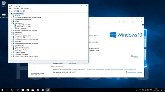Click the Properties toolbar icon in Device Manager
The width and height of the screenshot is (165, 92).
(x=15, y=11)
